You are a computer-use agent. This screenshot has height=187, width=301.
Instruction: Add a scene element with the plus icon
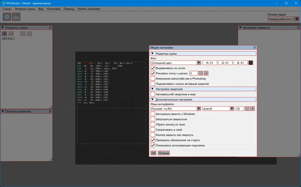tap(5, 34)
